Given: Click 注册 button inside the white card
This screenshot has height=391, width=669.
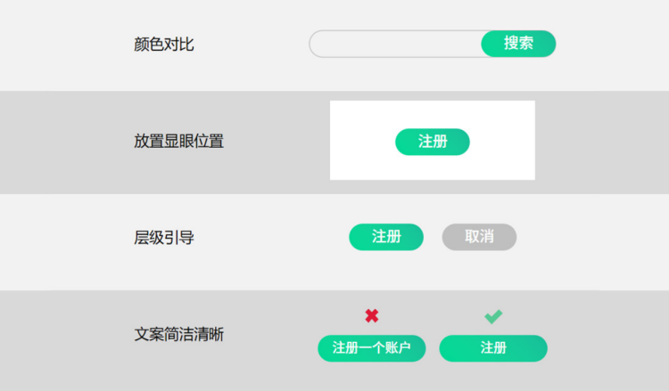Looking at the screenshot, I should coord(433,142).
